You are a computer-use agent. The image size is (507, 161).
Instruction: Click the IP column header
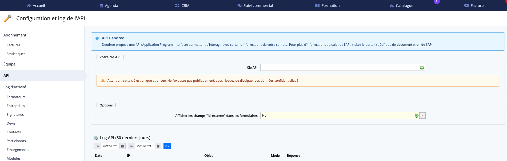click(128, 156)
